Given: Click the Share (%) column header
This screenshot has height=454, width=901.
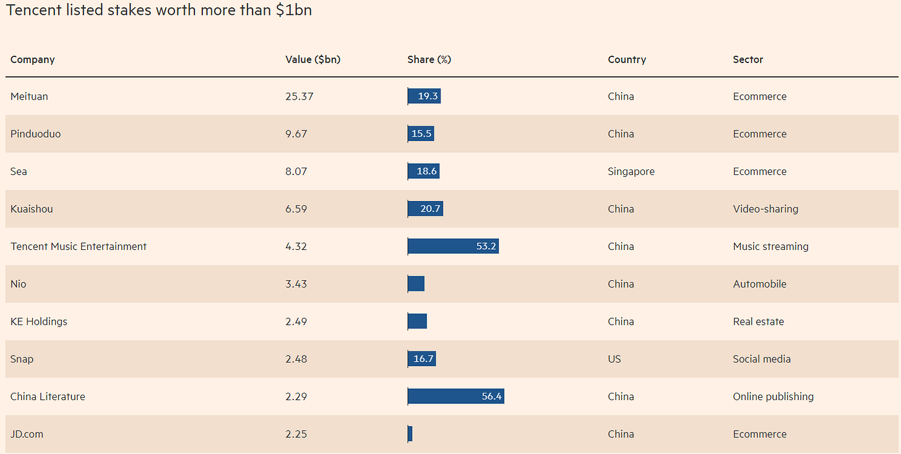Looking at the screenshot, I should tap(429, 59).
